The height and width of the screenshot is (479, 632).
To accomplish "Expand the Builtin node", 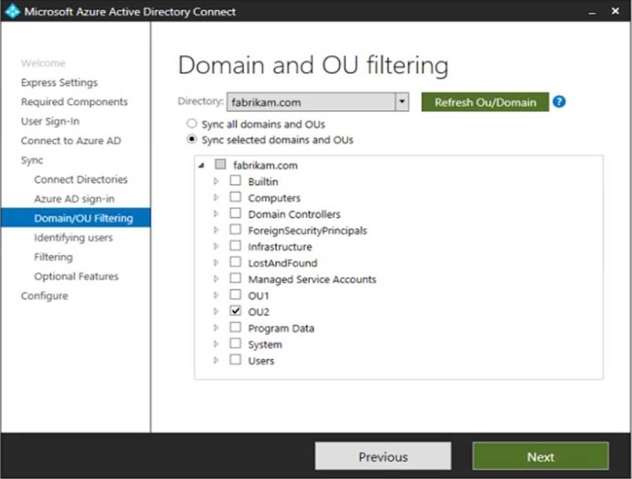I will coord(216,181).
